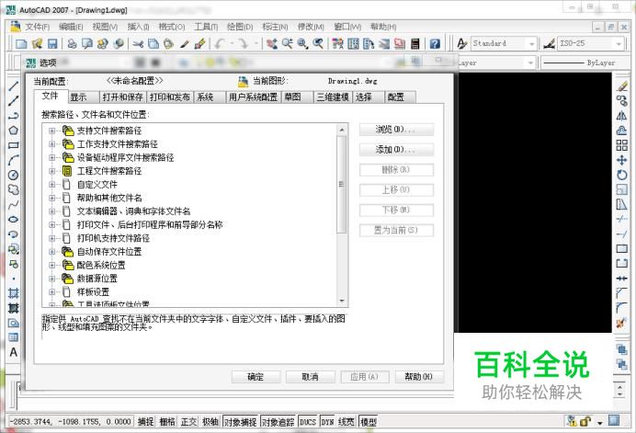636x433 pixels.
Task: Switch to the 显示 tab
Action: [83, 97]
